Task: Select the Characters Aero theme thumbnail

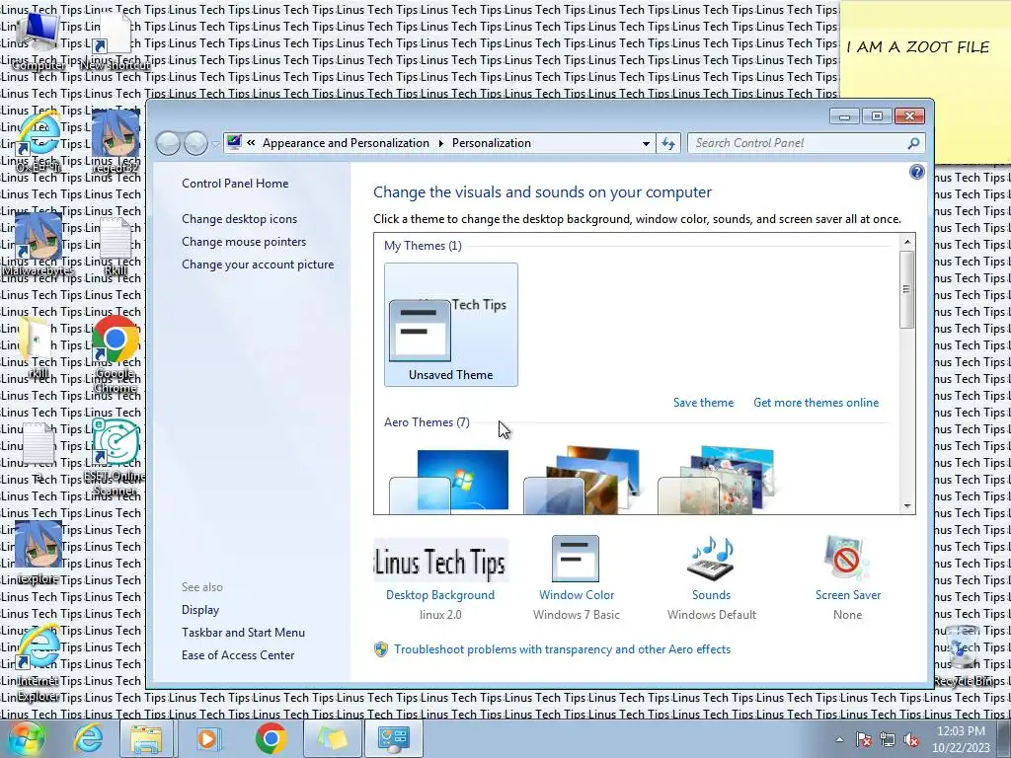Action: [x=716, y=481]
